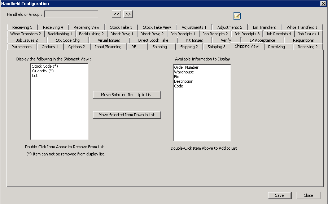This screenshot has width=328, height=204.
Task: Open the Parameters tab
Action: click(22, 47)
